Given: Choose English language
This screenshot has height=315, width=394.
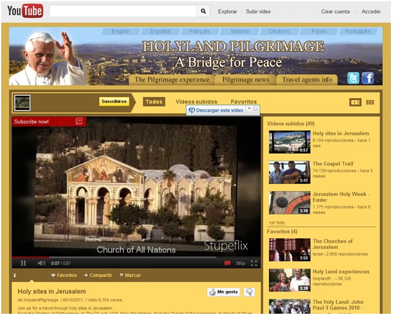Looking at the screenshot, I should click(121, 31).
